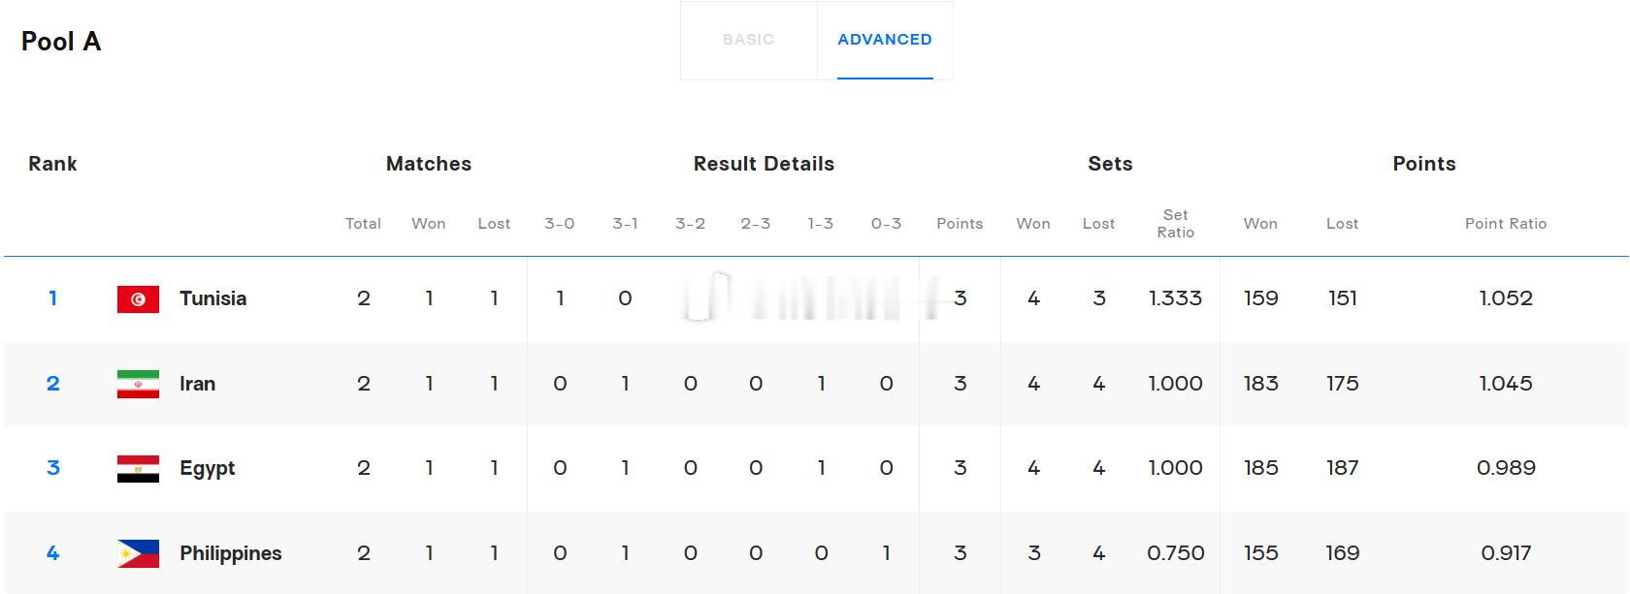Open the Egypt team link
The height and width of the screenshot is (594, 1630).
pyautogui.click(x=207, y=469)
